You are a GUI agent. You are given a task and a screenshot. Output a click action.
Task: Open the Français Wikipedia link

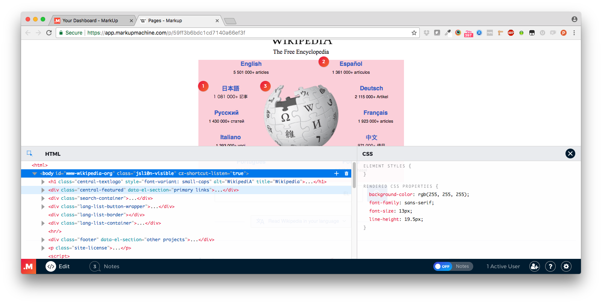(x=375, y=113)
